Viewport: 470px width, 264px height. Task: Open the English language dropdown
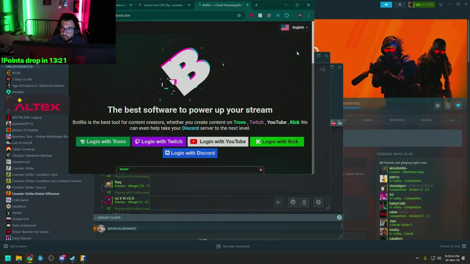[x=294, y=27]
